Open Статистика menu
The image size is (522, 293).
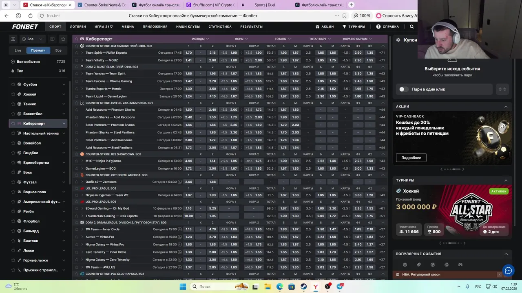[220, 26]
